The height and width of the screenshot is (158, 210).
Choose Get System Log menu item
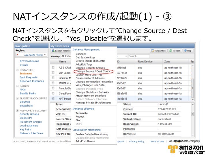point(85,57)
